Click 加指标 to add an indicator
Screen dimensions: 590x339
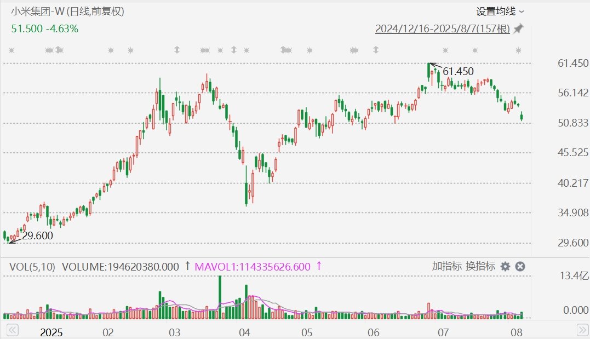click(446, 267)
